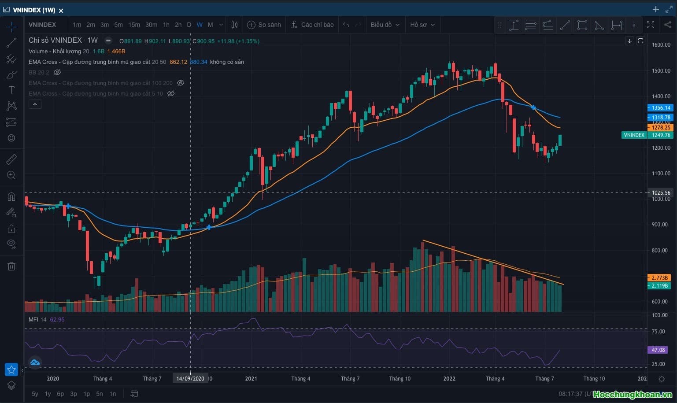This screenshot has height=403, width=677.
Task: Collapse the indicator legend with arrow button
Action: 35,104
